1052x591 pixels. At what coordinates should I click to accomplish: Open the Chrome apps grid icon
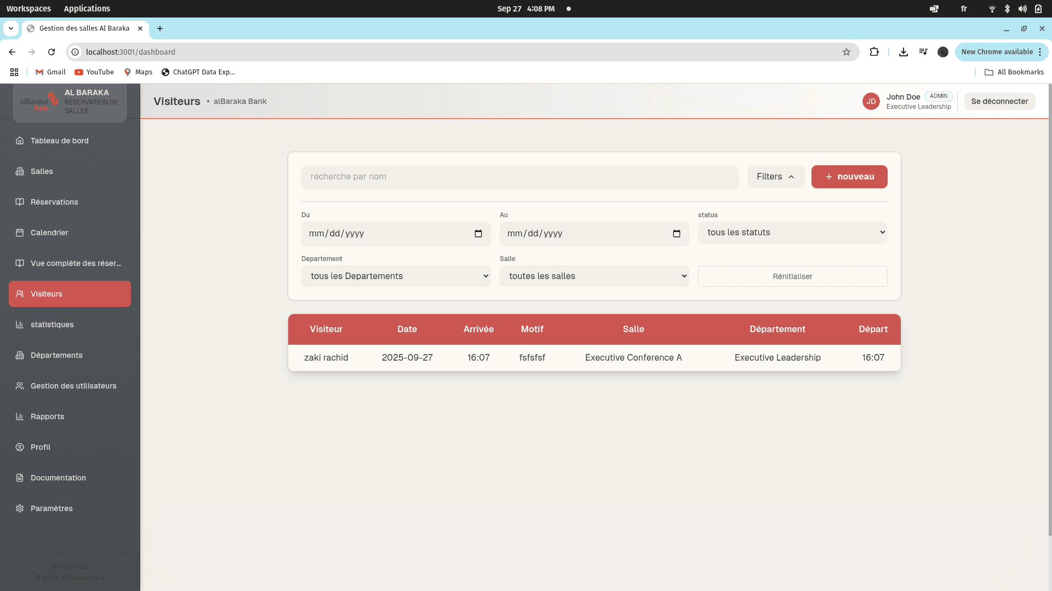pos(14,72)
